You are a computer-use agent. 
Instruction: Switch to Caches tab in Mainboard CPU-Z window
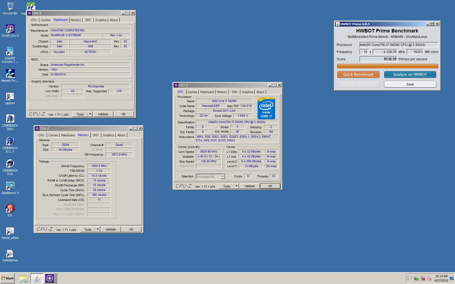tap(46, 20)
